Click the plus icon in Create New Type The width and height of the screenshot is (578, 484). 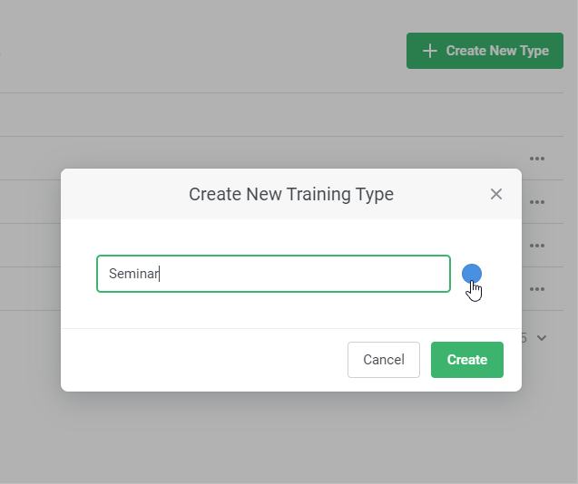tap(430, 51)
